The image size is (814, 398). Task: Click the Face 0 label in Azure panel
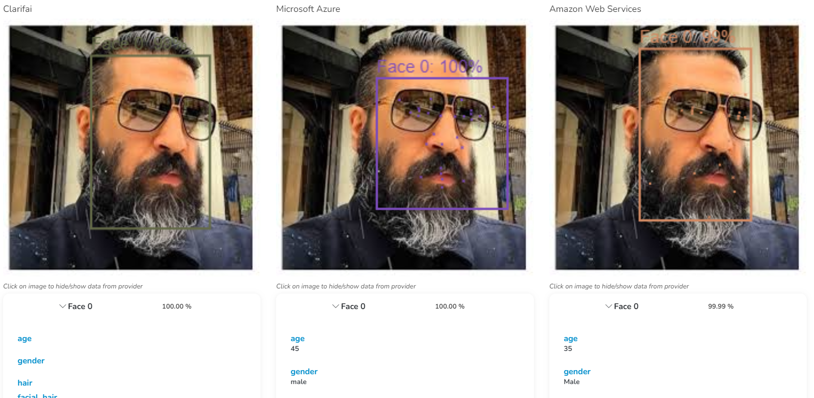(x=353, y=307)
